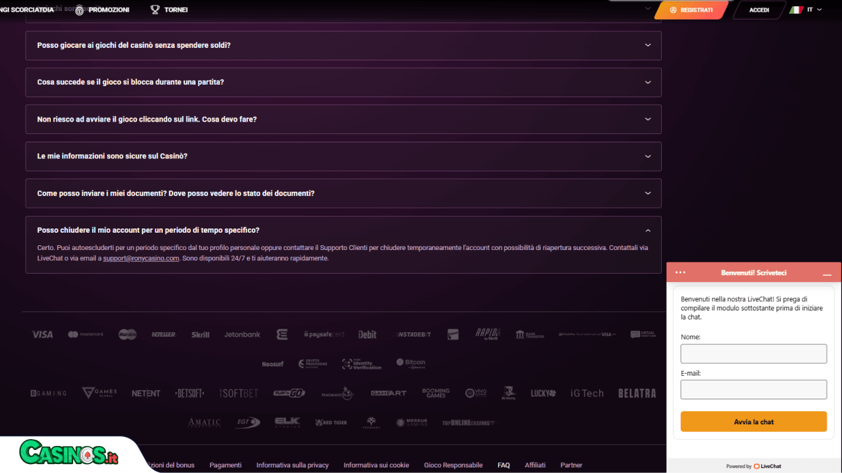
Task: Click the Skrill payment logo
Action: tap(200, 335)
